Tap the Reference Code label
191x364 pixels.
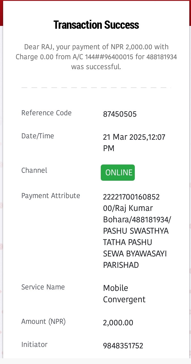click(x=47, y=113)
